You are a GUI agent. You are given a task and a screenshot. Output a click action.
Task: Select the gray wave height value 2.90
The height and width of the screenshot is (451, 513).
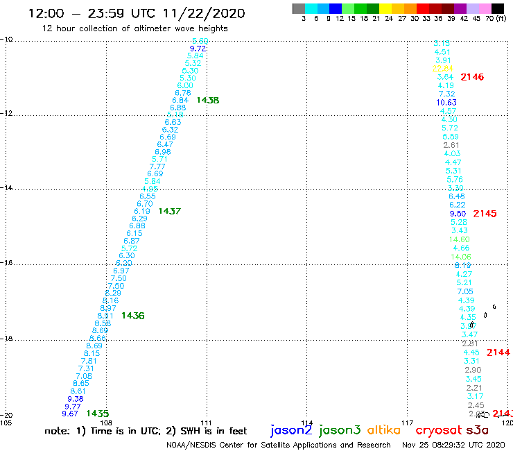[x=473, y=370]
